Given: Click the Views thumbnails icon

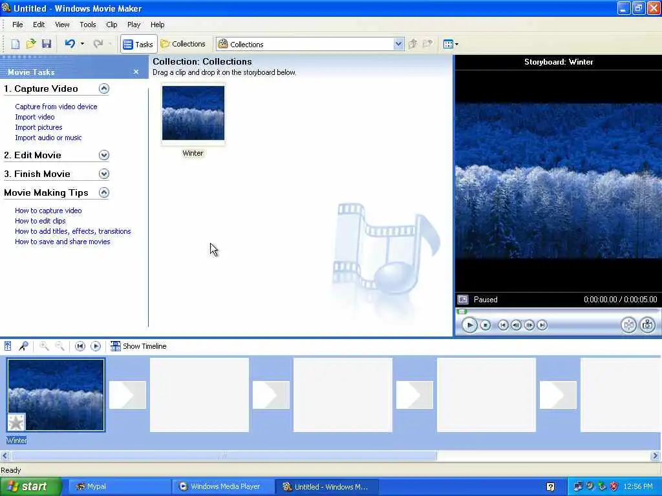Looking at the screenshot, I should coord(448,44).
